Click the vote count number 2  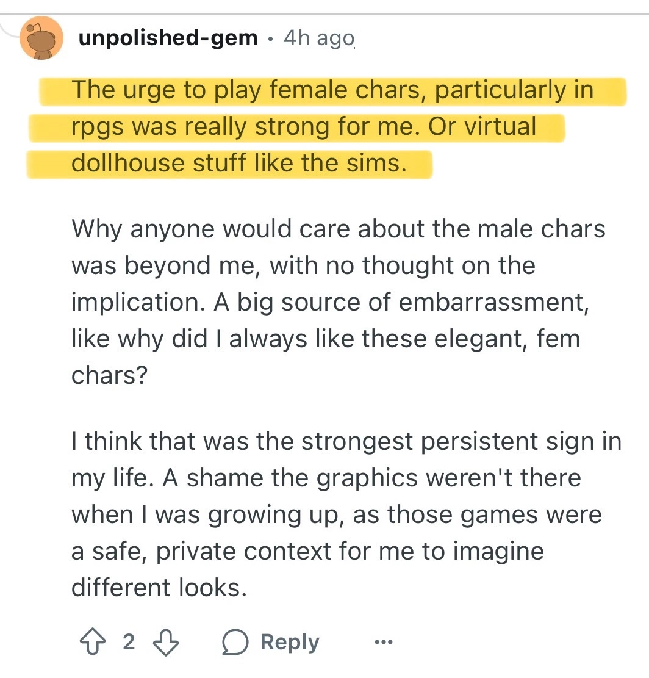click(128, 643)
